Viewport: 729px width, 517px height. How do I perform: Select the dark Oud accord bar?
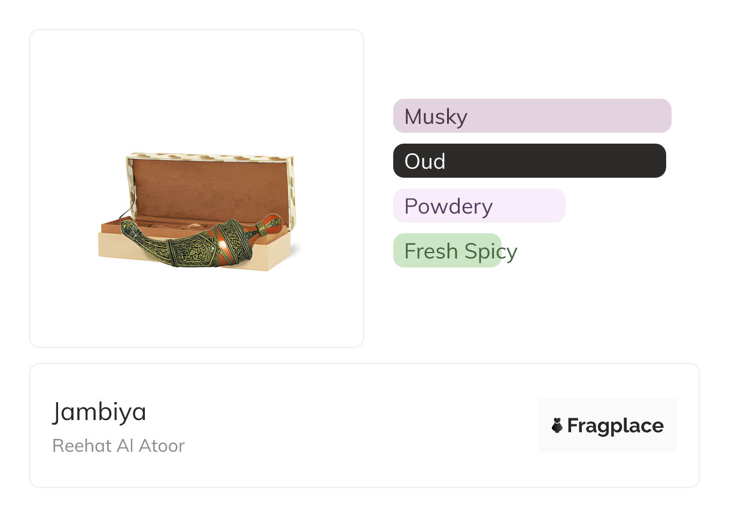pos(529,161)
